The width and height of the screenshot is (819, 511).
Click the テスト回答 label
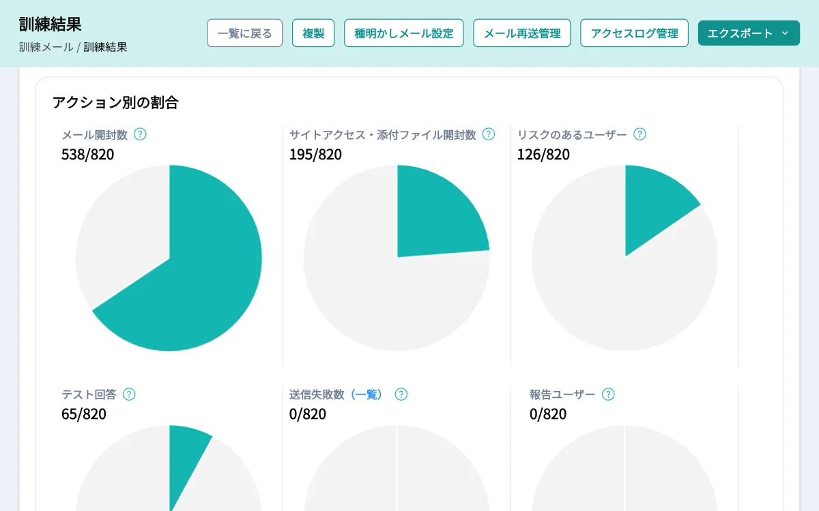coord(89,394)
